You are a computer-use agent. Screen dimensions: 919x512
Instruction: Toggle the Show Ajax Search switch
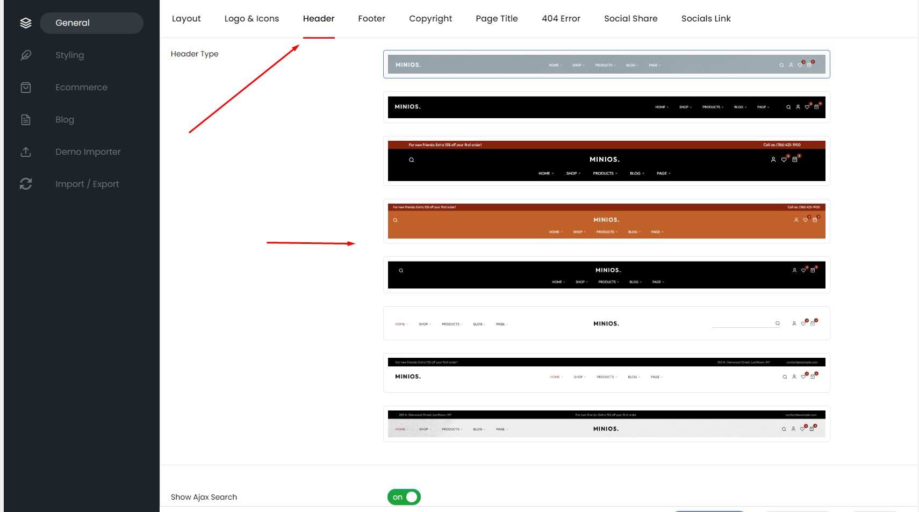pyautogui.click(x=404, y=497)
